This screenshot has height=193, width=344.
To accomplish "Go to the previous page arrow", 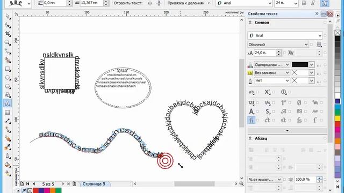I will coord(34,184).
